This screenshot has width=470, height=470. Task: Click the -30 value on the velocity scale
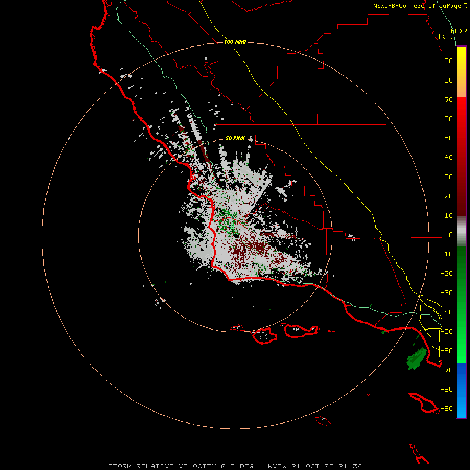(x=446, y=293)
